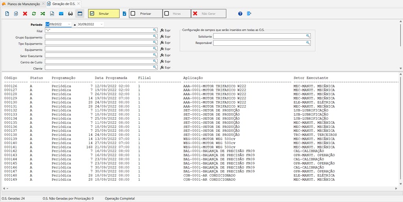Screen dimensions: 403x202
Task: Close the Geração de O.S. tab
Action: tap(78, 4)
